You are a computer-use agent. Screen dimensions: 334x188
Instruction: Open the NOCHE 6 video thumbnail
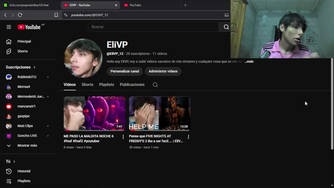[x=94, y=114]
